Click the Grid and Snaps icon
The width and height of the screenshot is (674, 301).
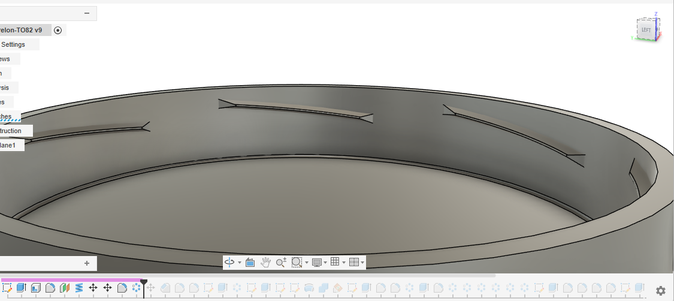pos(335,262)
